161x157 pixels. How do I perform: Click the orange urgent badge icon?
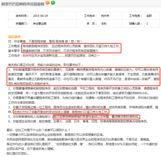pyautogui.click(x=47, y=3)
